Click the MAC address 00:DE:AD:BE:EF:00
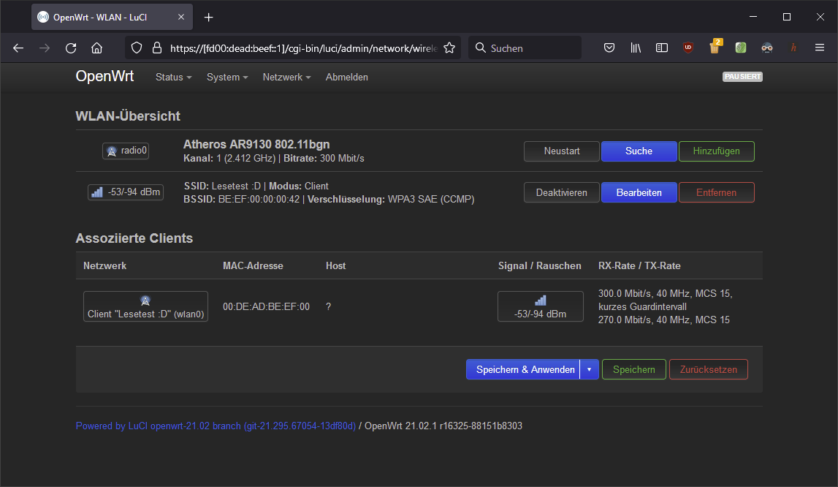This screenshot has width=838, height=487. [x=266, y=306]
